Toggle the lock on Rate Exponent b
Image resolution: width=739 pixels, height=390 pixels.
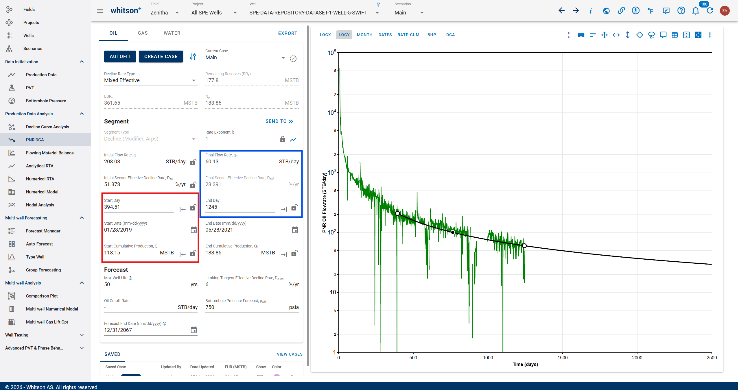click(x=283, y=139)
